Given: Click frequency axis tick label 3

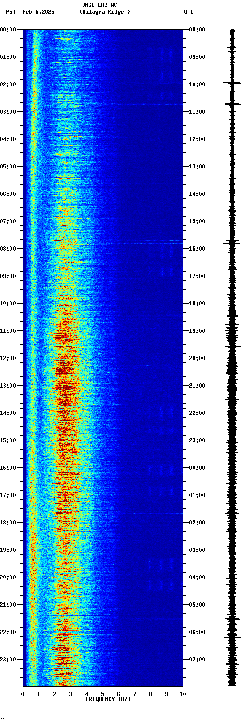Looking at the screenshot, I should [71, 694].
